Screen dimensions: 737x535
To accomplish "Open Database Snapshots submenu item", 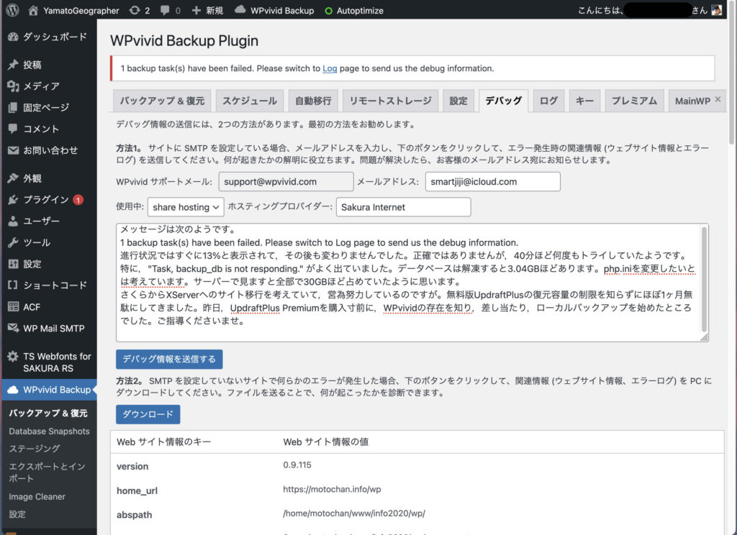I will 49,431.
